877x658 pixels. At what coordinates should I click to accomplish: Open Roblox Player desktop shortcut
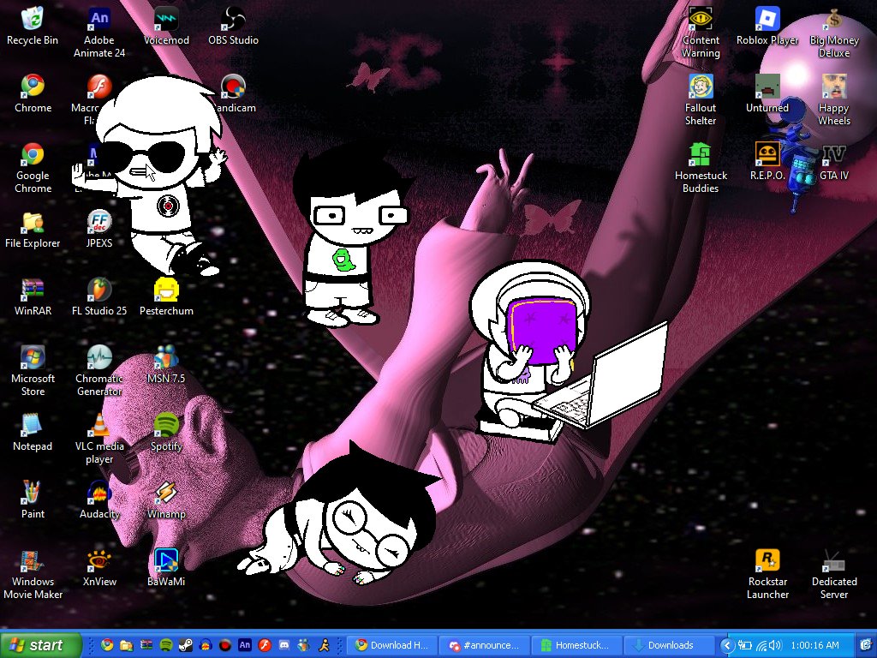(767, 26)
